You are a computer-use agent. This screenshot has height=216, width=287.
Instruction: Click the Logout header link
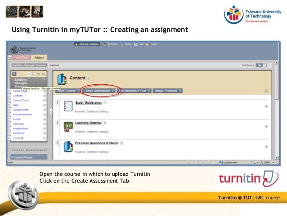coord(152,44)
